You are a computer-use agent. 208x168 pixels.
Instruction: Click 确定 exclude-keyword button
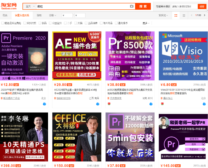click(x=202, y=6)
